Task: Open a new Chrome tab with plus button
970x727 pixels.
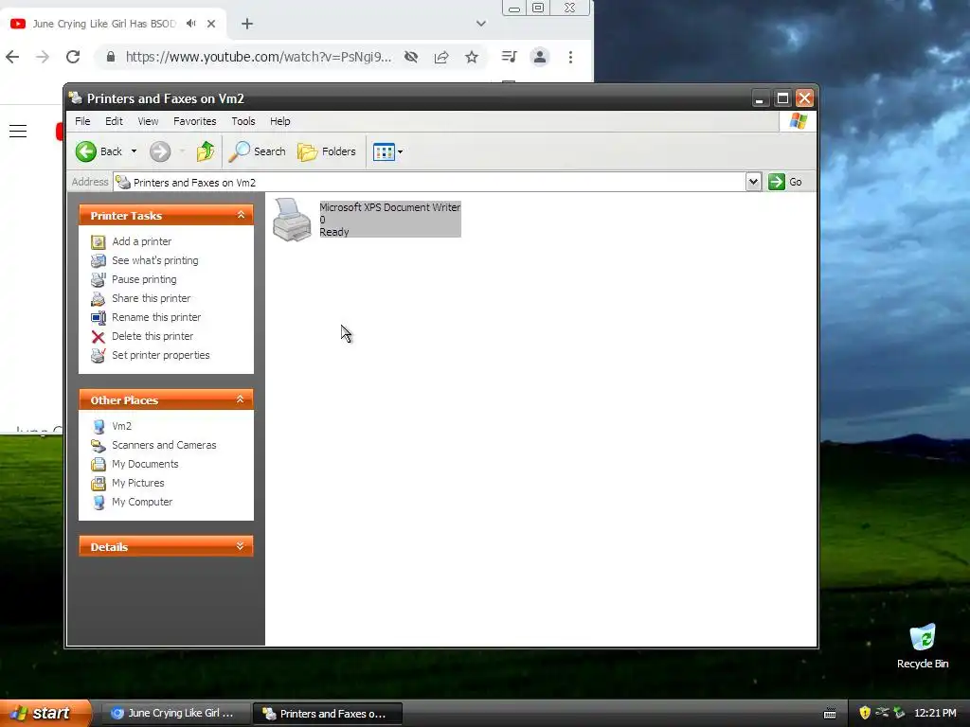Action: (x=247, y=24)
